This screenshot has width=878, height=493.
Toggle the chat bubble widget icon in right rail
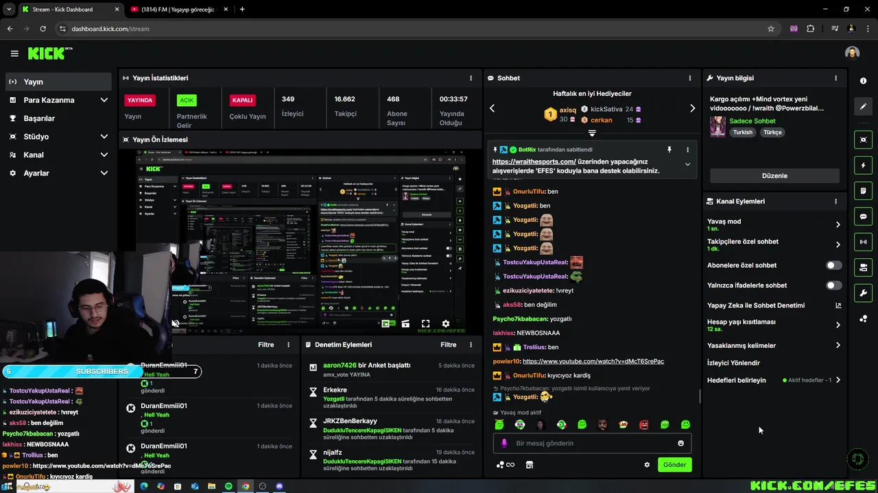click(x=863, y=216)
